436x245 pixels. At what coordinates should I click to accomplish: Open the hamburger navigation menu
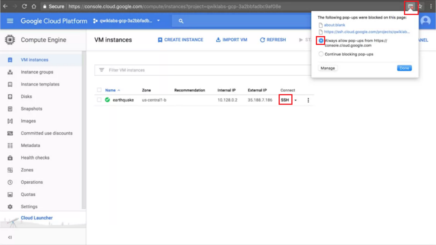[x=10, y=21]
